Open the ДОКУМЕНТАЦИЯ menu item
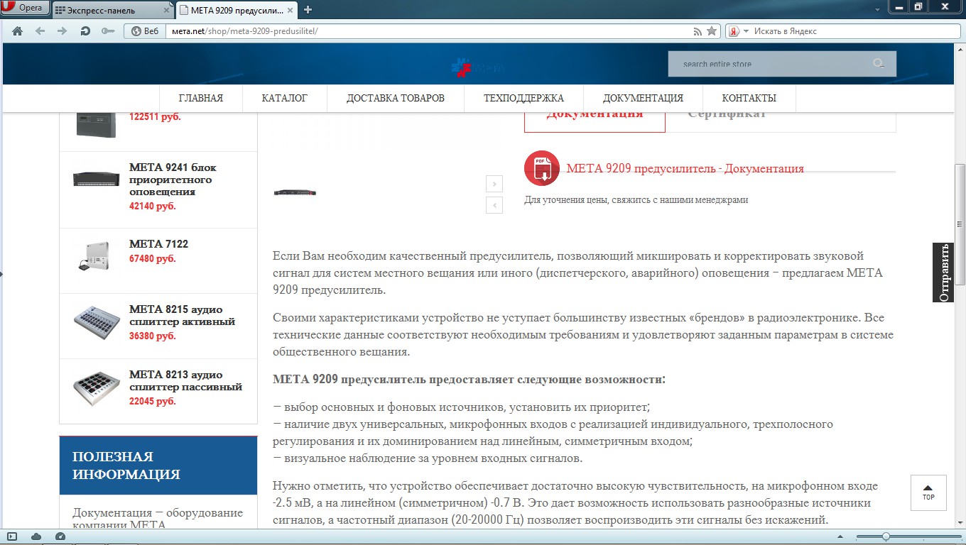The height and width of the screenshot is (545, 966). (x=644, y=98)
